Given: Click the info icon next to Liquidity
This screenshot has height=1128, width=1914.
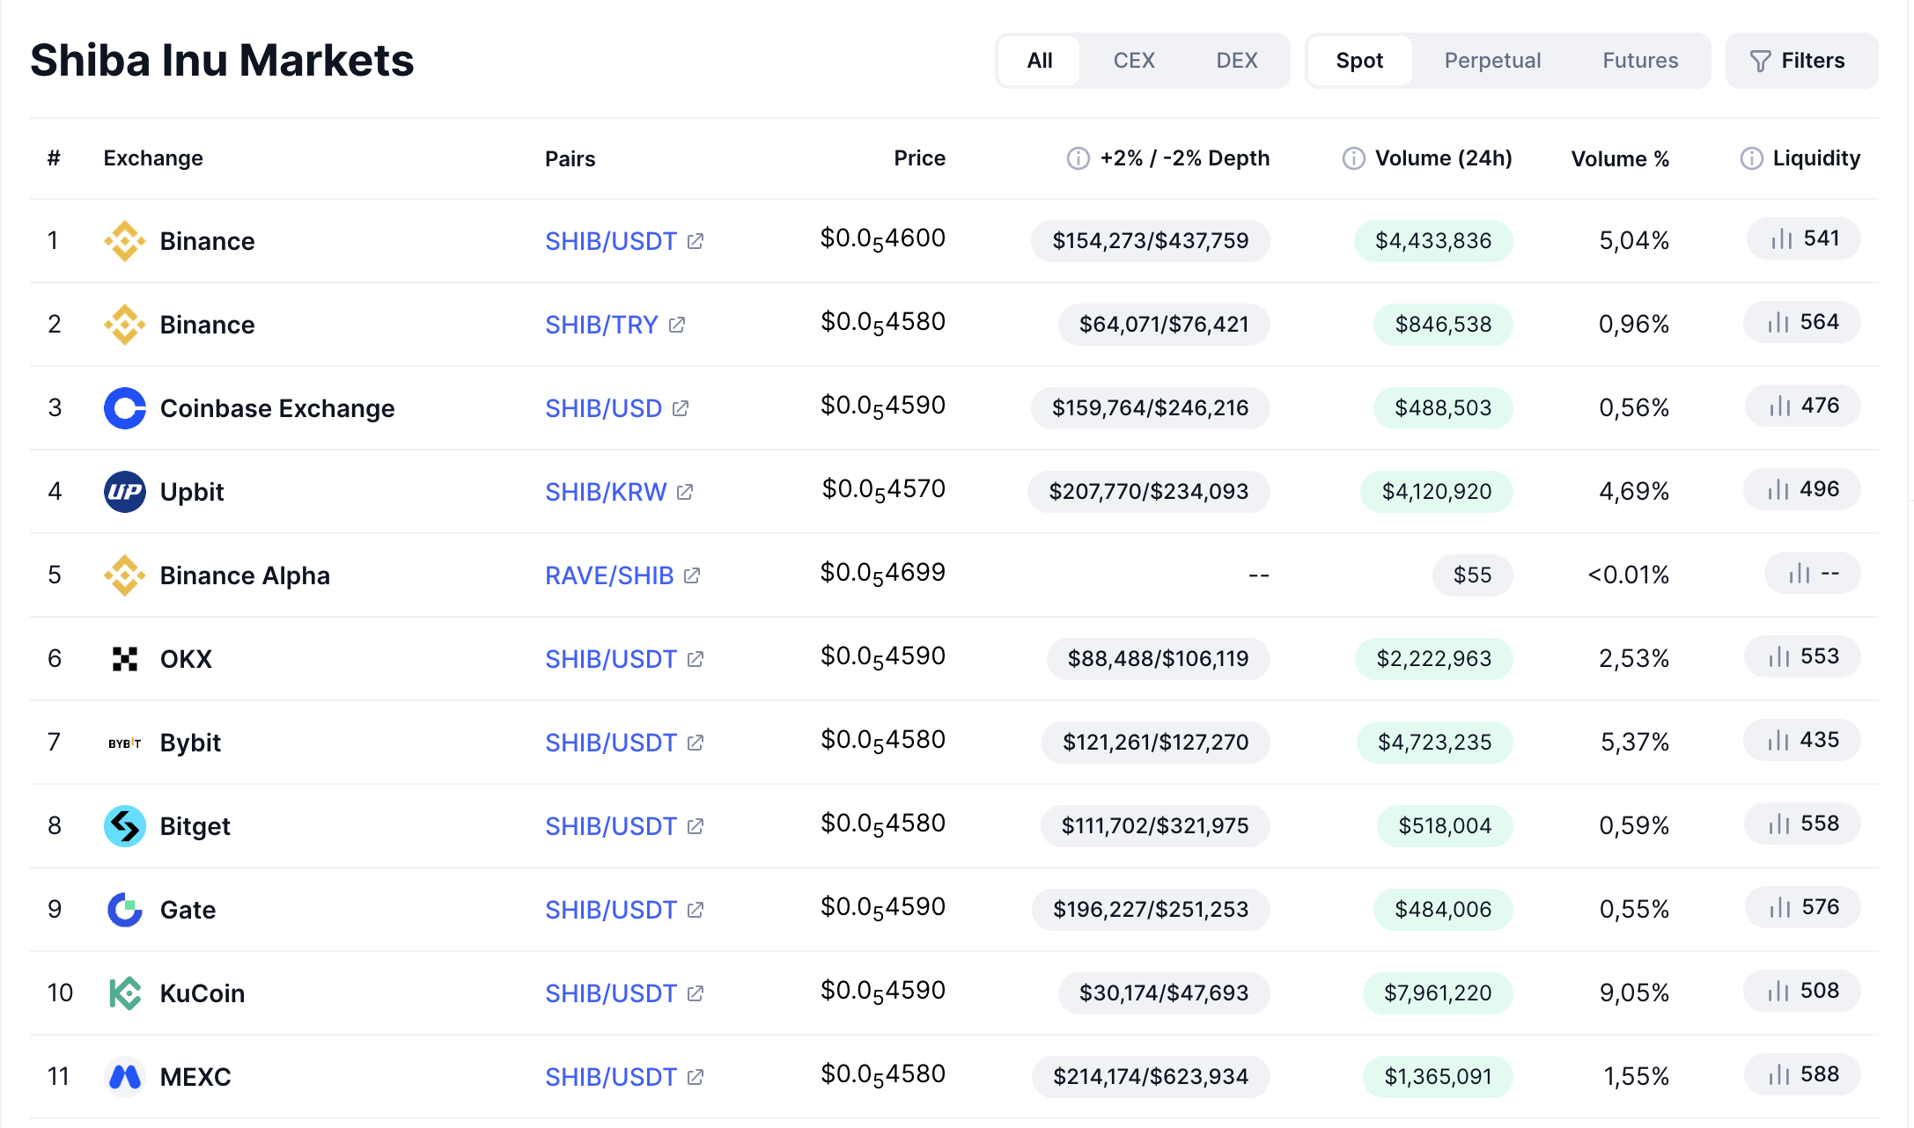Looking at the screenshot, I should click(x=1752, y=158).
